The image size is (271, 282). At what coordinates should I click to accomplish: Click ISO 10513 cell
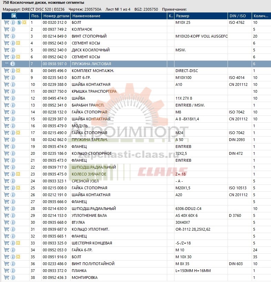point(238,188)
